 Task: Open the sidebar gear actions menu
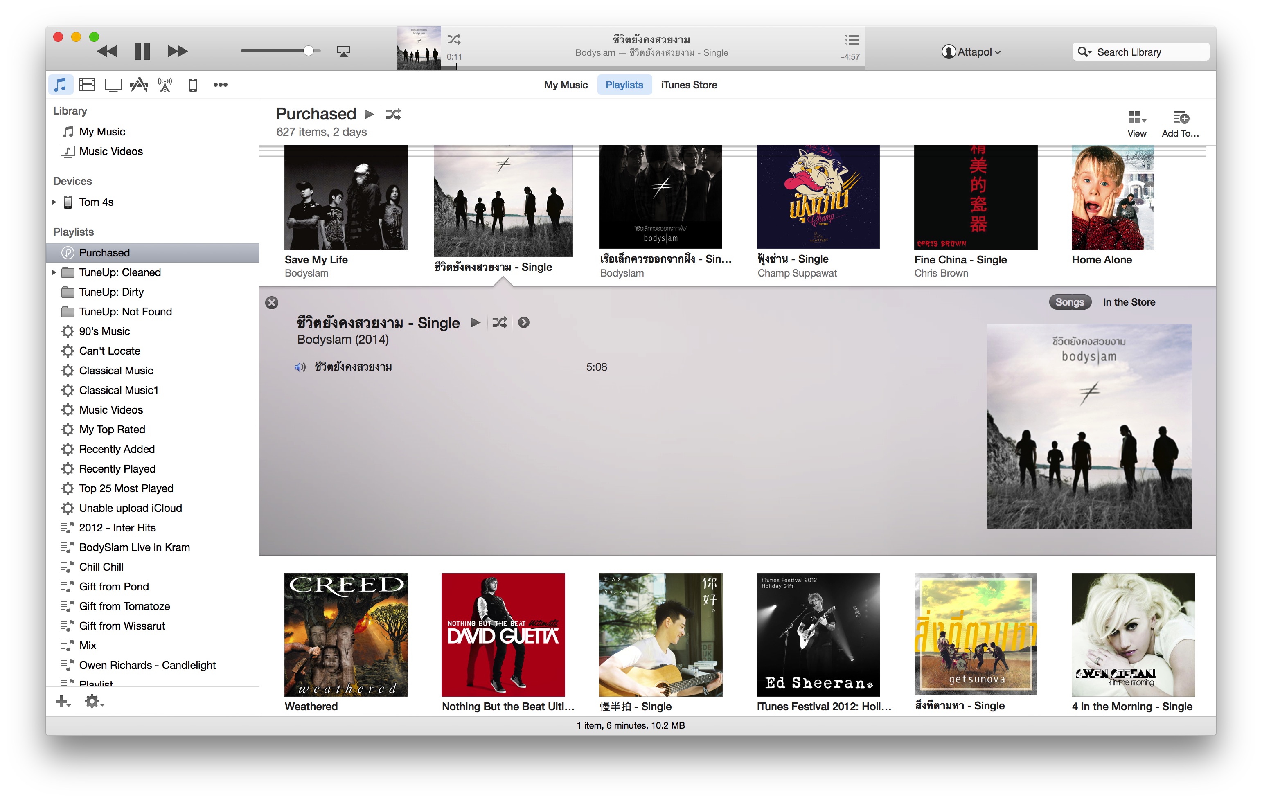[95, 701]
